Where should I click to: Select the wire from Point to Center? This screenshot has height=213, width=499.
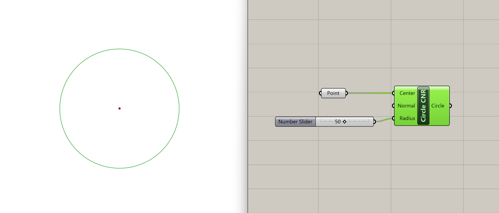370,93
